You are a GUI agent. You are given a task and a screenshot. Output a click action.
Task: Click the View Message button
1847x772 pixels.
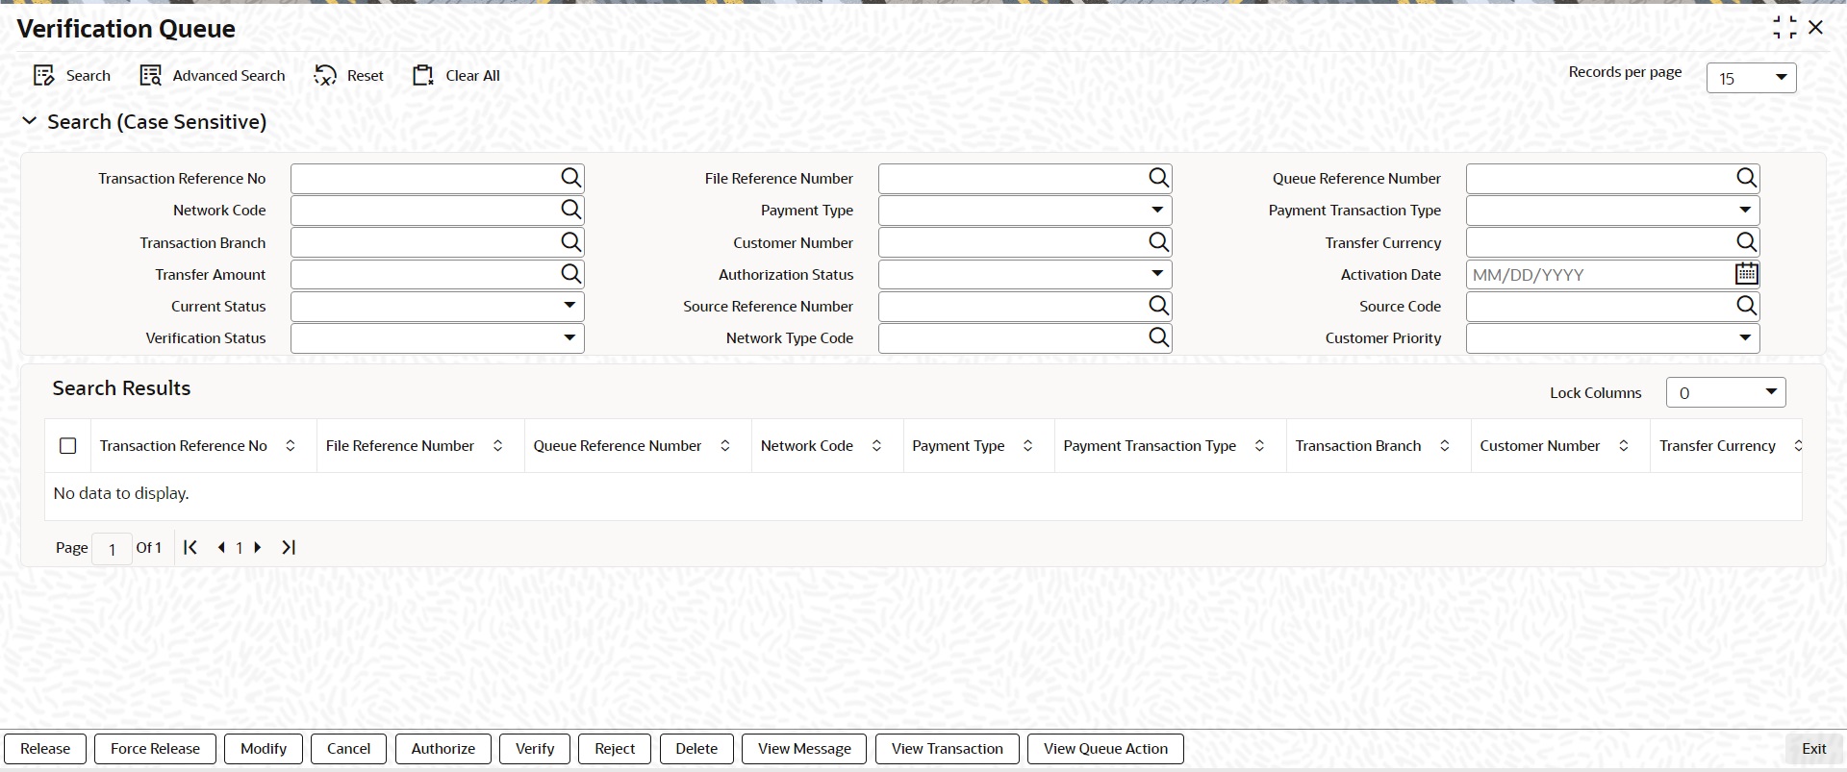804,749
